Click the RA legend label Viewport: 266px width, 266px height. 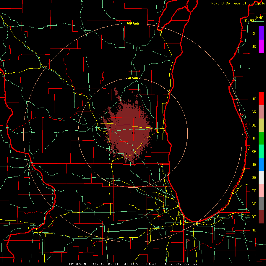point(254,152)
